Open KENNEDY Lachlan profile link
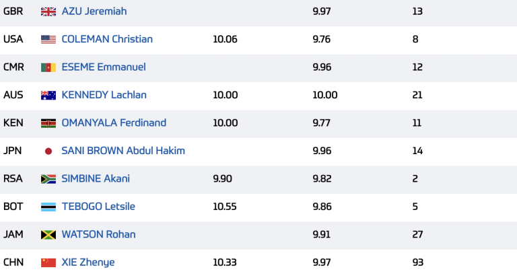 [x=104, y=95]
